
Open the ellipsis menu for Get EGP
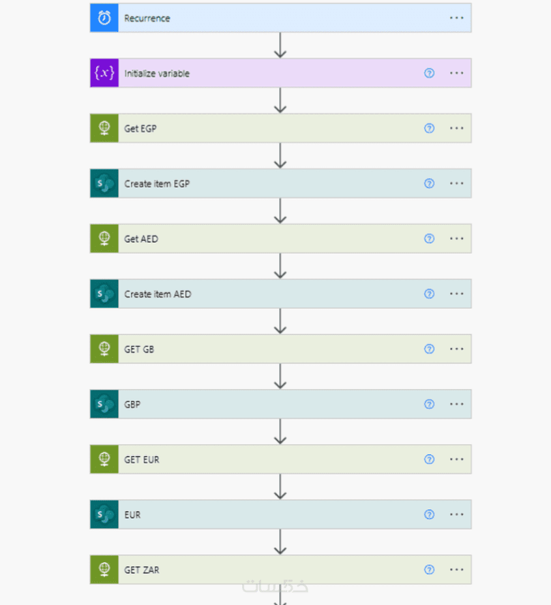[x=457, y=128]
